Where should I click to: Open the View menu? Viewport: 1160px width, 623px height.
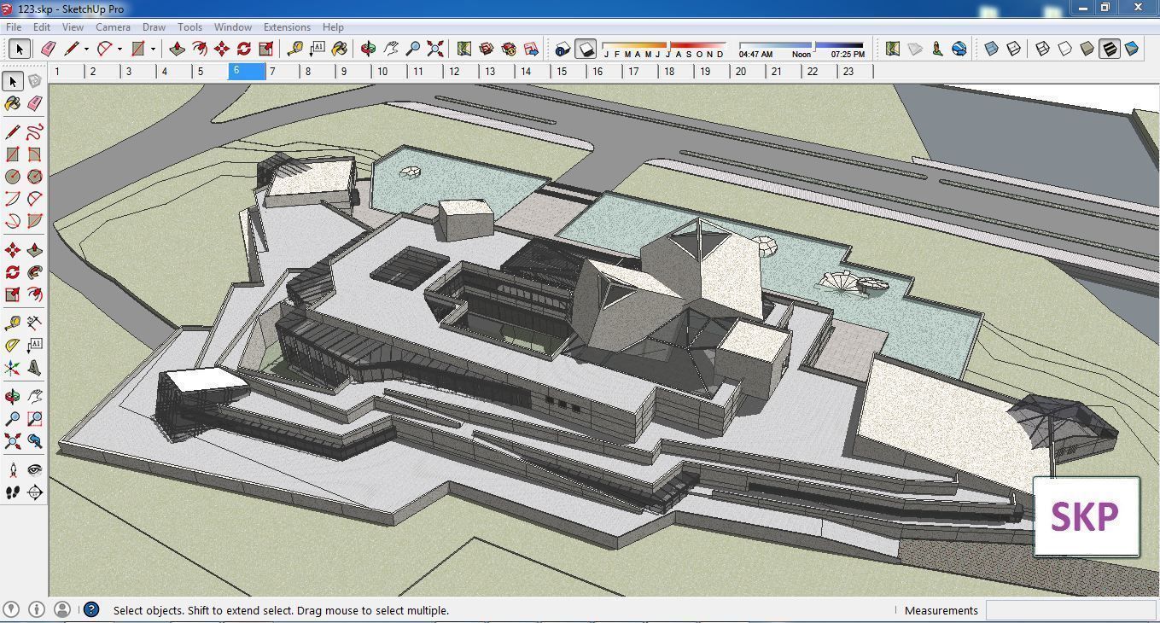point(73,27)
